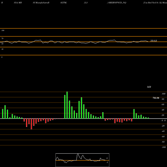This screenshot has width=167, height=167.
Task: Click the MR axis label -100
Action: [x=164, y=147]
